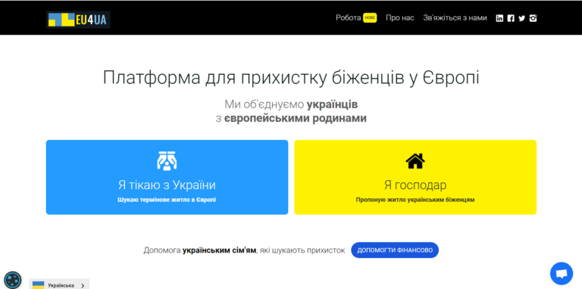Open Зв'яжіться з нами contact link
This screenshot has width=582, height=289.
tap(455, 18)
